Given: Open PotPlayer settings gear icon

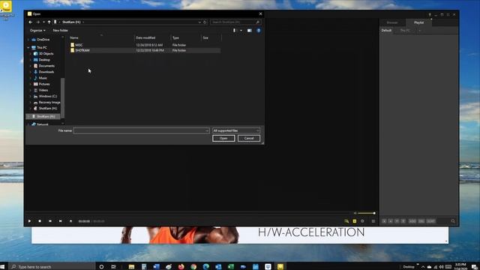Looking at the screenshot, I should [x=362, y=221].
